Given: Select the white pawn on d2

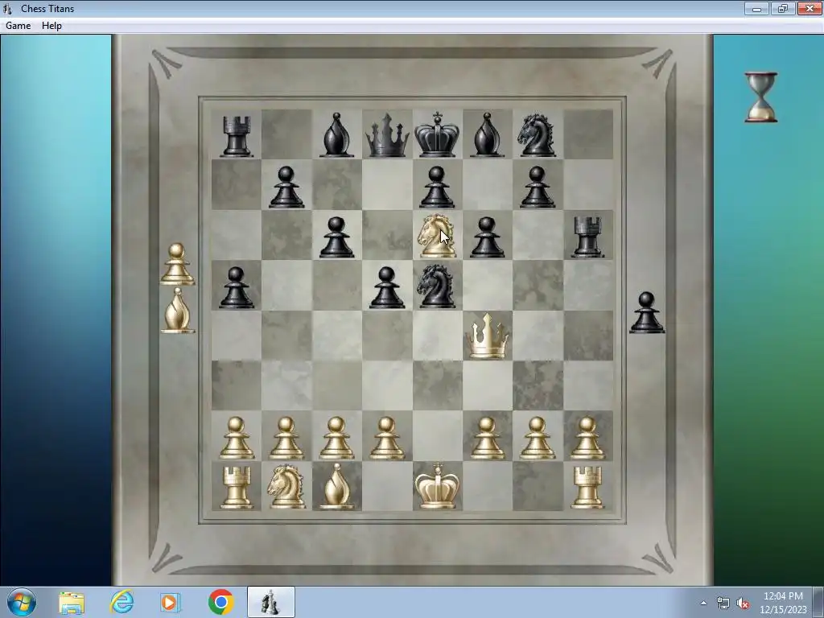Looking at the screenshot, I should (387, 439).
